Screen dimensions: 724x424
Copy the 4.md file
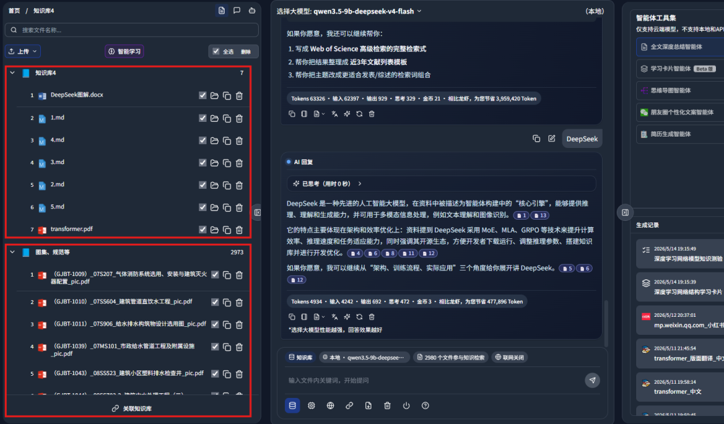coord(227,140)
